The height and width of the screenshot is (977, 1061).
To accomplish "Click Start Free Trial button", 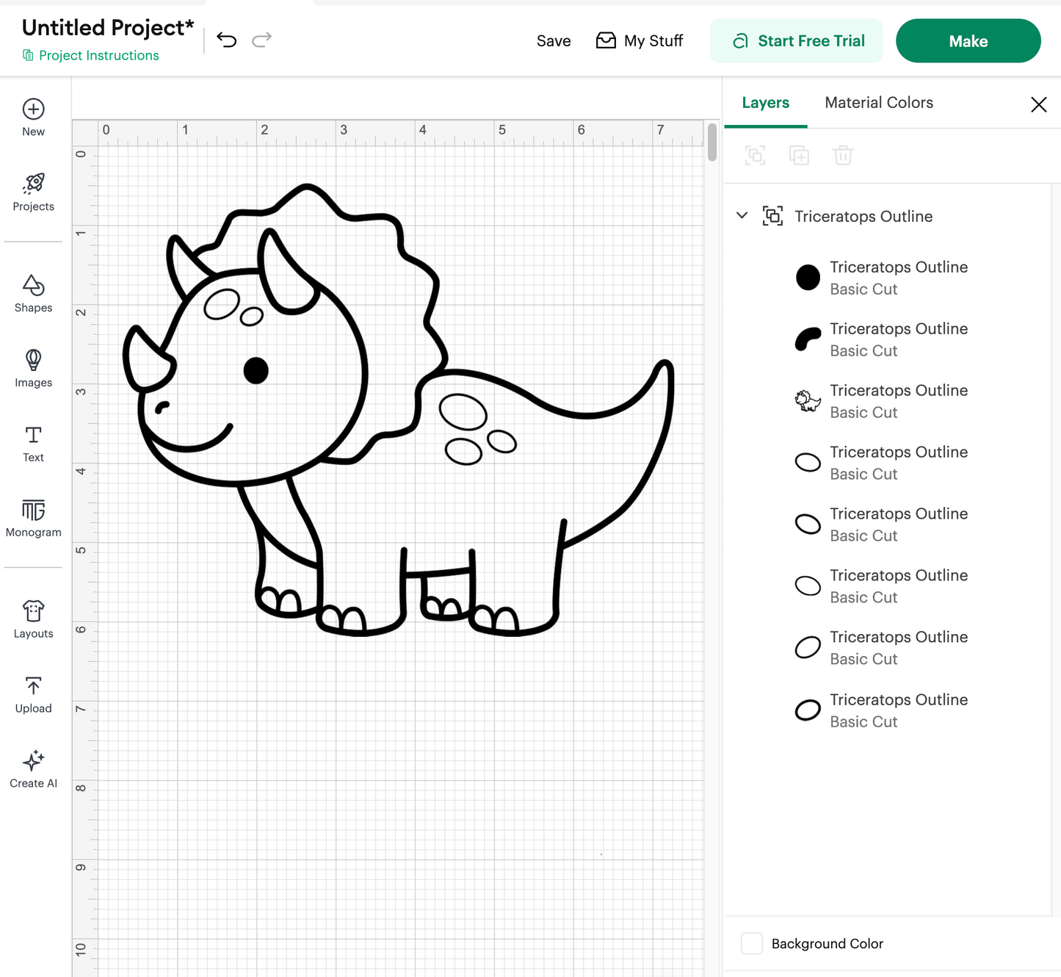I will [796, 41].
